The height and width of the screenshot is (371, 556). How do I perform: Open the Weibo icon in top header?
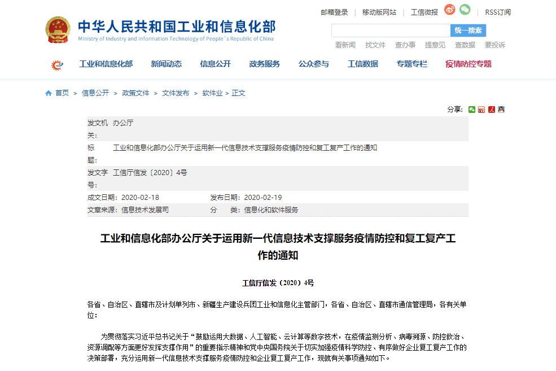click(450, 10)
